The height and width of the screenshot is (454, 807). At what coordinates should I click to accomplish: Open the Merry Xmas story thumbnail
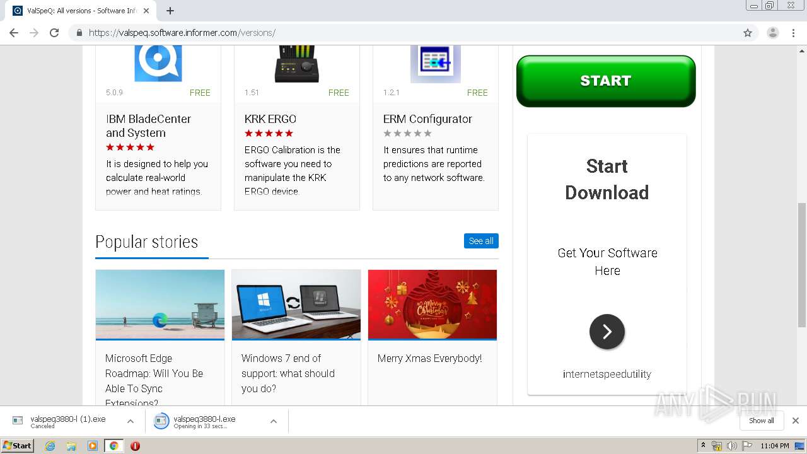pos(433,305)
